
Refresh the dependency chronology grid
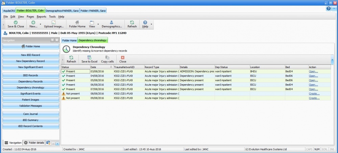click(x=71, y=58)
